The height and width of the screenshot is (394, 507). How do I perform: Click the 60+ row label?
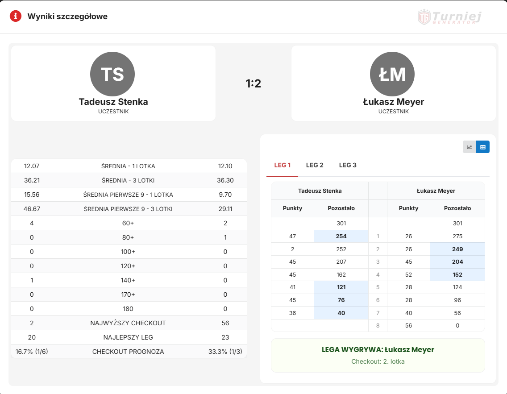coord(128,223)
